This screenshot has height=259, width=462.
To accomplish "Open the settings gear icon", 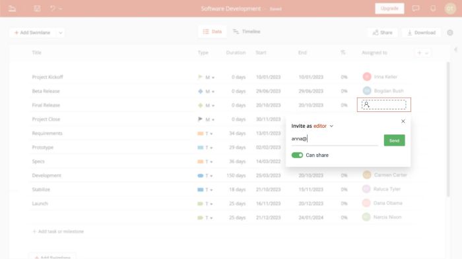I will pyautogui.click(x=450, y=33).
